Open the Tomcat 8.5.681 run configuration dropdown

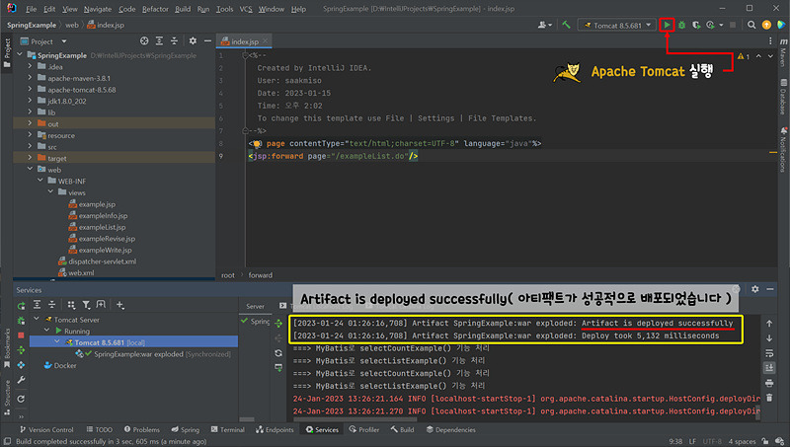click(616, 26)
